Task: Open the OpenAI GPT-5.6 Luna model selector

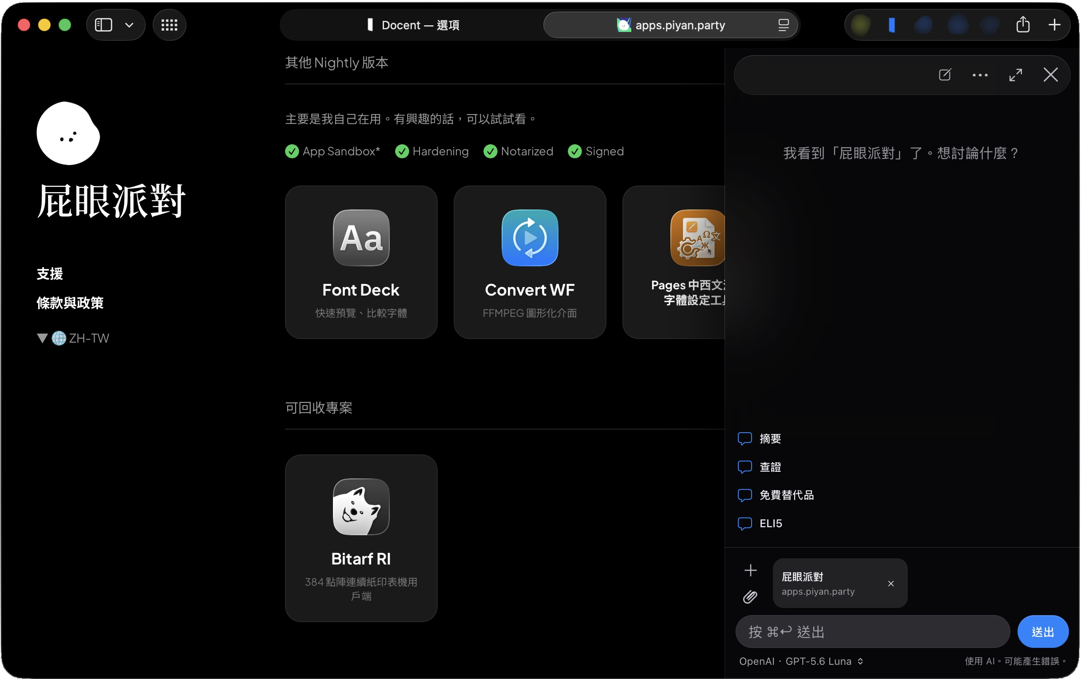Action: pyautogui.click(x=801, y=662)
